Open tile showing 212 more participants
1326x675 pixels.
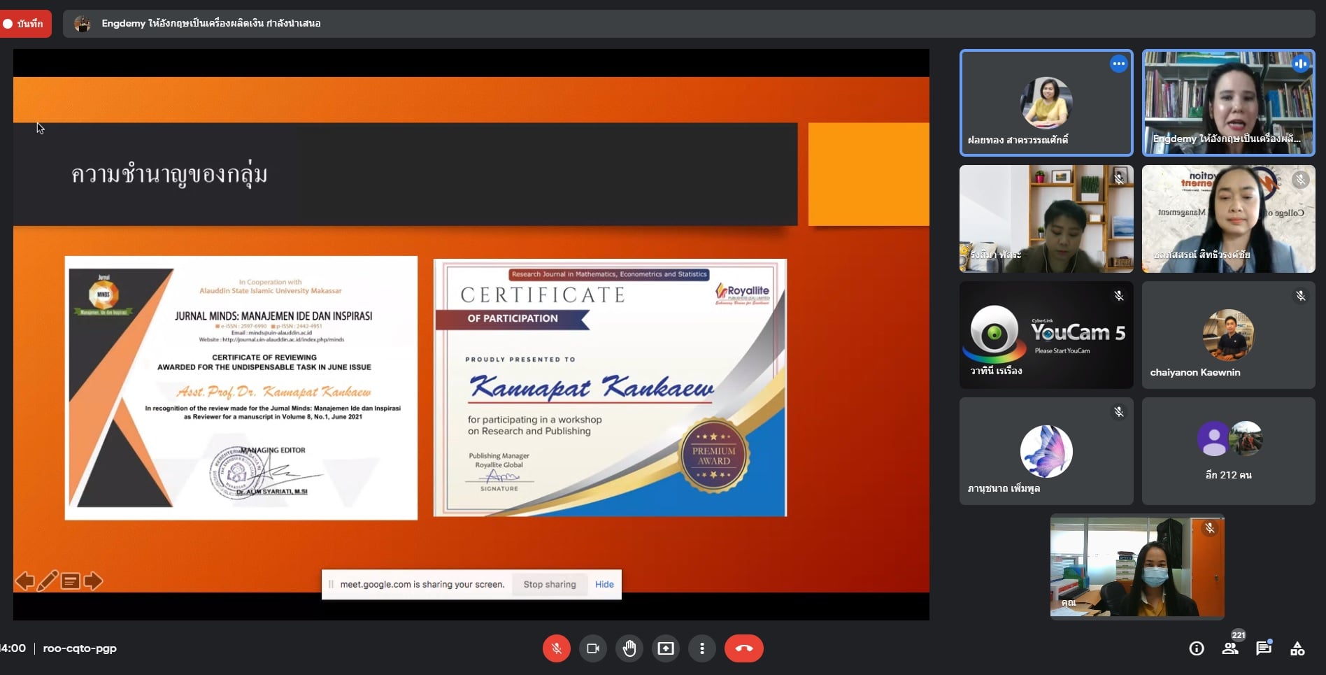pos(1228,451)
